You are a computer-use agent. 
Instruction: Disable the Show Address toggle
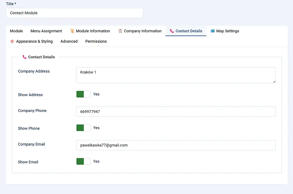84,94
